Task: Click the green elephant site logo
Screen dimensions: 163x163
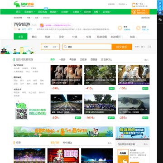Action: pyautogui.click(x=17, y=5)
